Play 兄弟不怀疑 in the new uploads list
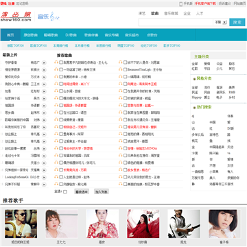Screen dimensions: 247x247 (x=44, y=185)
